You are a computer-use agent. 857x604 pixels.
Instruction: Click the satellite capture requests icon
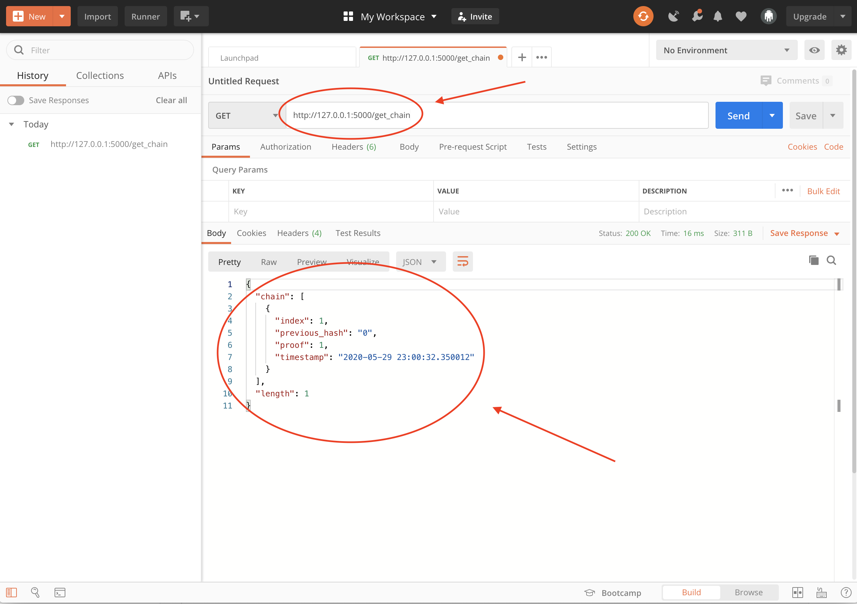[673, 17]
